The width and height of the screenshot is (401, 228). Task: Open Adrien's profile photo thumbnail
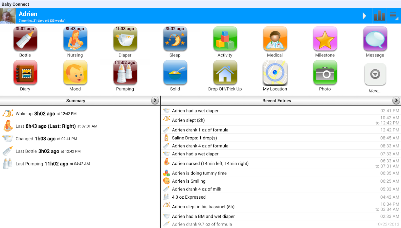click(x=8, y=16)
